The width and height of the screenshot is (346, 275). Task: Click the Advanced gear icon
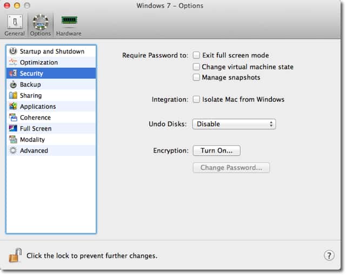click(13, 150)
